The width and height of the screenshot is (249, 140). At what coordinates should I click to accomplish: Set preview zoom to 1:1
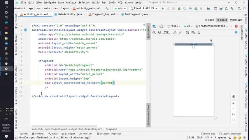(233, 114)
